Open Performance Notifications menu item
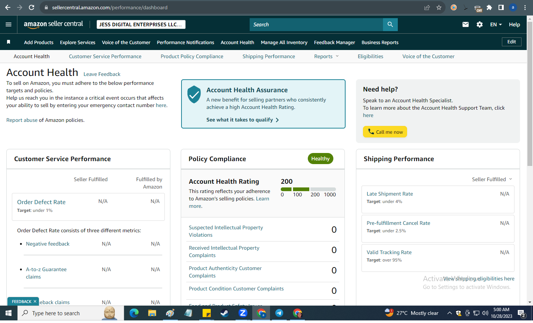The image size is (533, 323). 186,43
